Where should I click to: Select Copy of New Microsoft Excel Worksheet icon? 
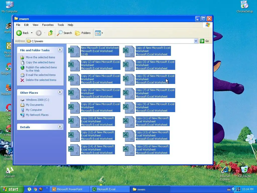point(129,51)
